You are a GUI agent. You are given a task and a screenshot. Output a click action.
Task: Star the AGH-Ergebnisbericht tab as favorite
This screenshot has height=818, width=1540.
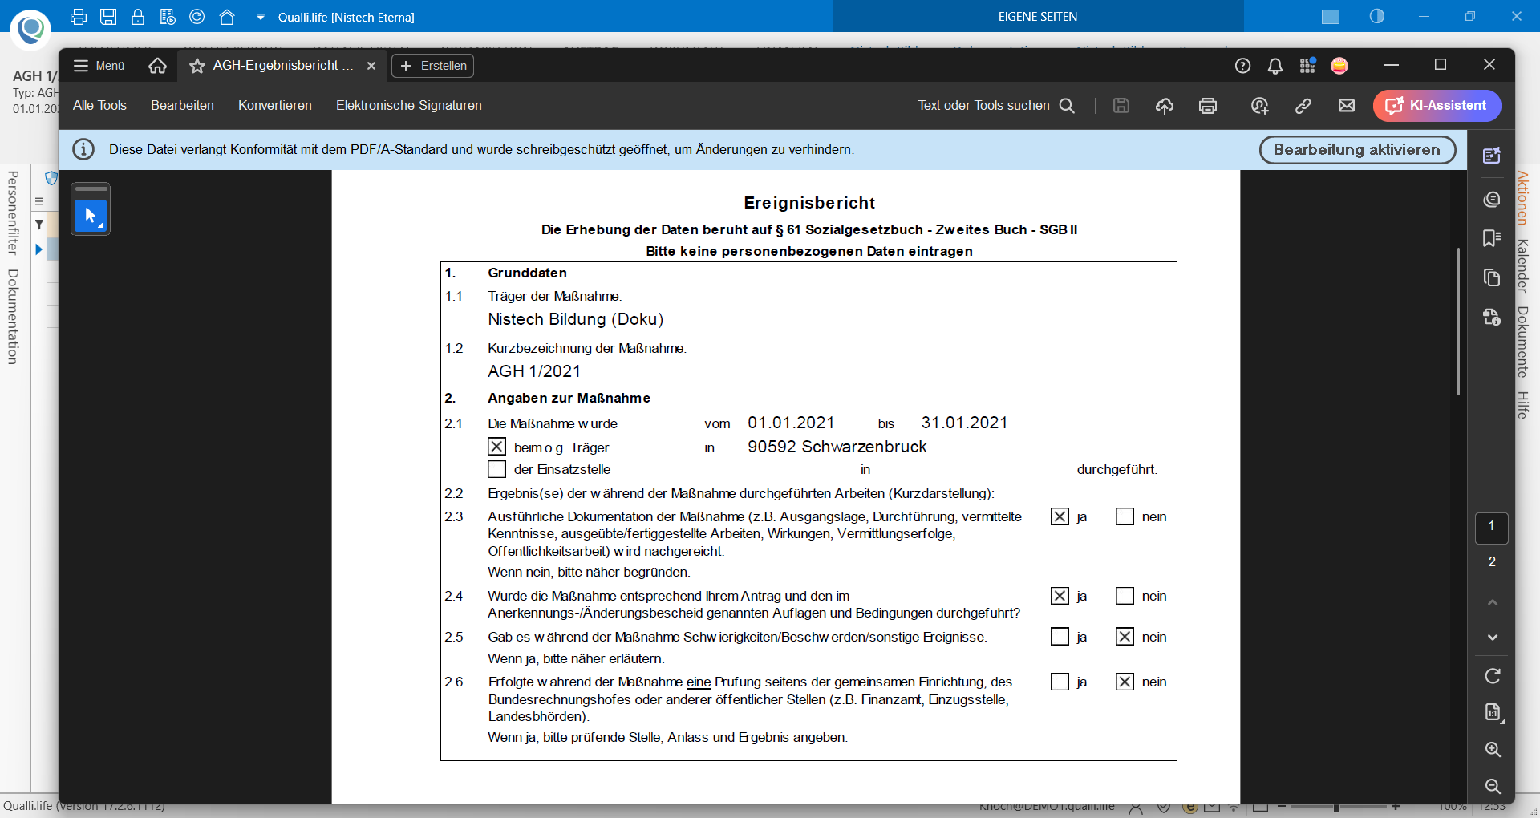click(197, 66)
